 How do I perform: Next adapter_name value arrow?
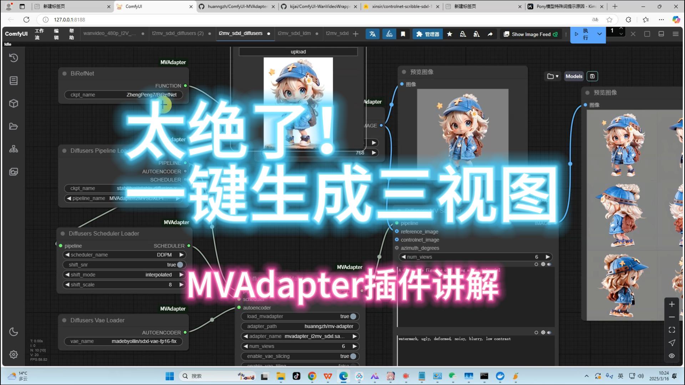(354, 337)
